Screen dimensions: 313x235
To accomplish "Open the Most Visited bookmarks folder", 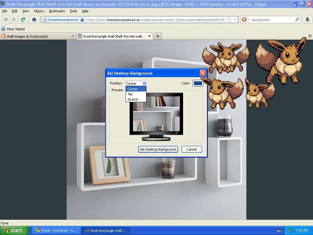I will (13, 29).
